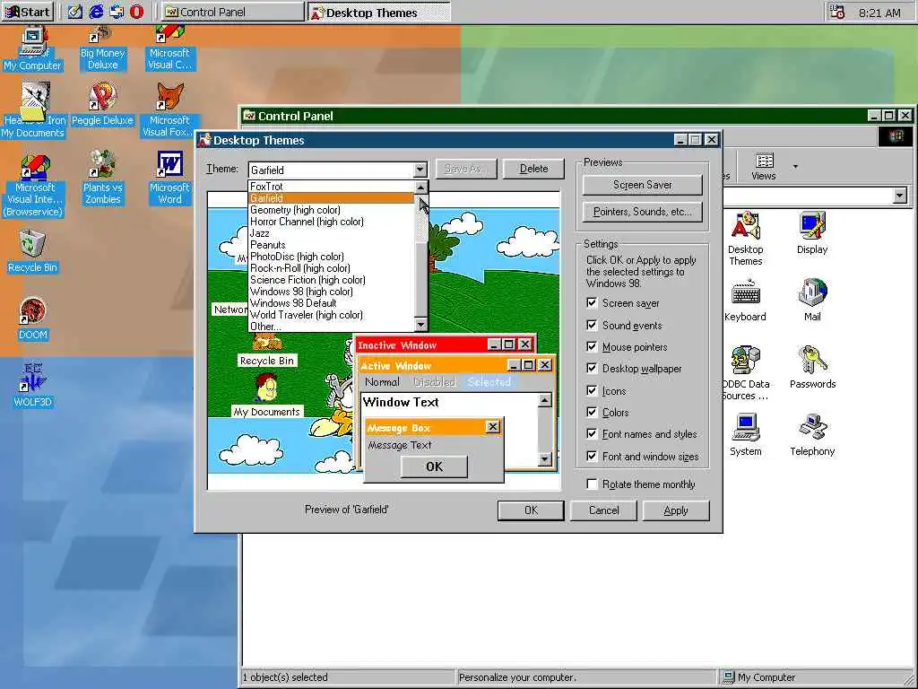Click the Cancel button in Desktop Themes dialog

(x=603, y=510)
